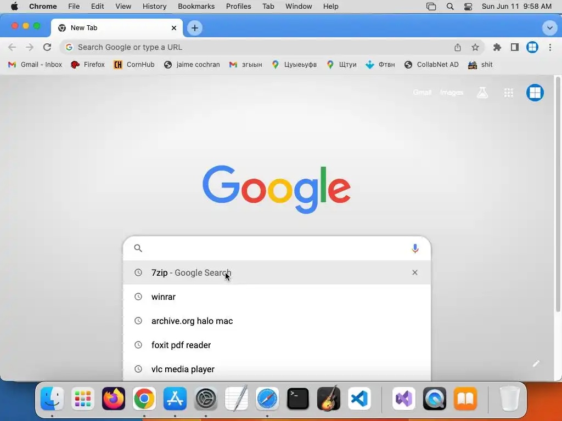Open Terminal from the Dock
Viewport: 562px width, 421px height.
click(x=298, y=399)
